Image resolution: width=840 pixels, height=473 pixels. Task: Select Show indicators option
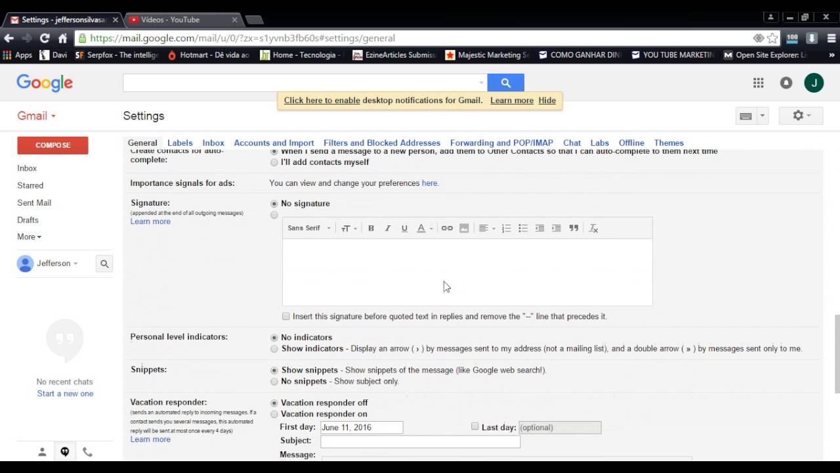[274, 349]
